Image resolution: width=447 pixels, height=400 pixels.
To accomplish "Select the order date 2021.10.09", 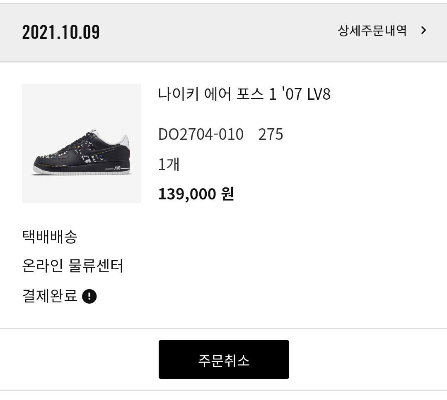I will tap(61, 32).
